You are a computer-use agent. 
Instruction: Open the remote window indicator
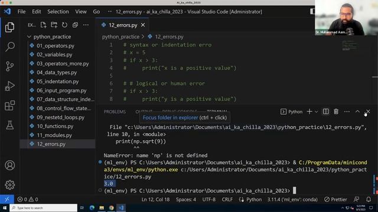(x=7, y=199)
